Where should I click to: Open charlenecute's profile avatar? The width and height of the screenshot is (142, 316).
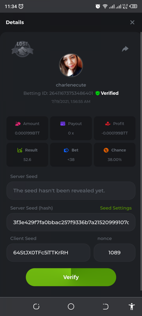click(71, 65)
